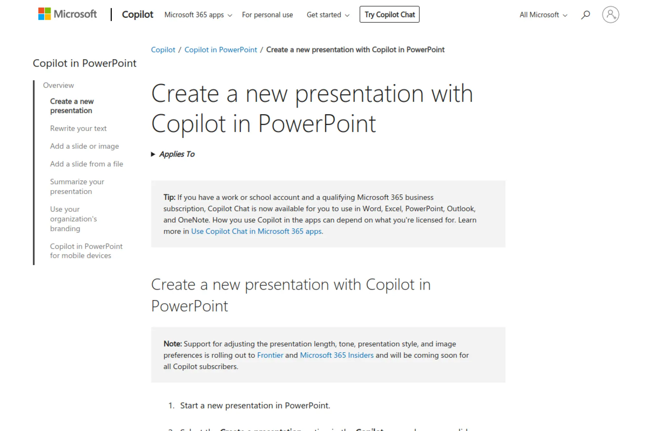This screenshot has width=648, height=431.
Task: Expand the Microsoft 365 apps dropdown
Action: pos(198,15)
